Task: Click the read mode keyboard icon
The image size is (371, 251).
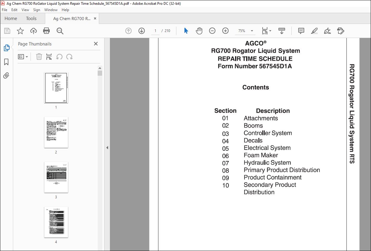Action: [x=281, y=31]
